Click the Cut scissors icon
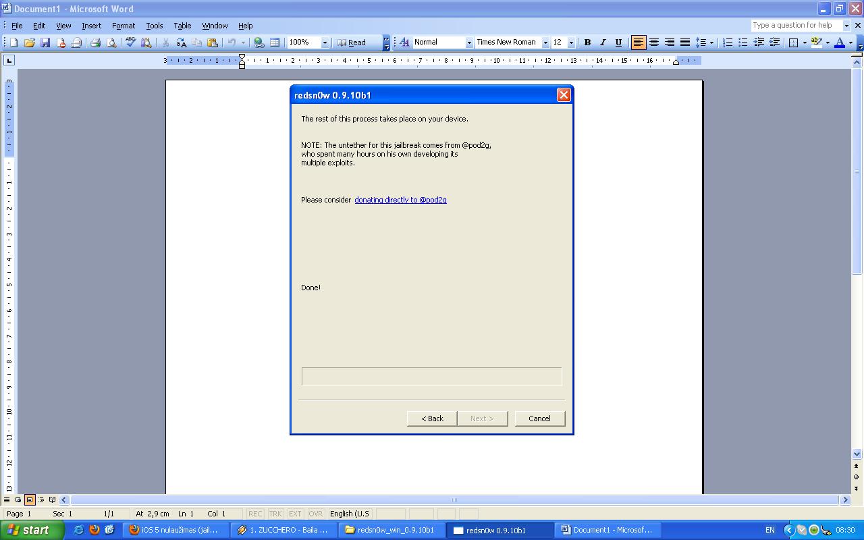The height and width of the screenshot is (540, 864). tap(165, 43)
